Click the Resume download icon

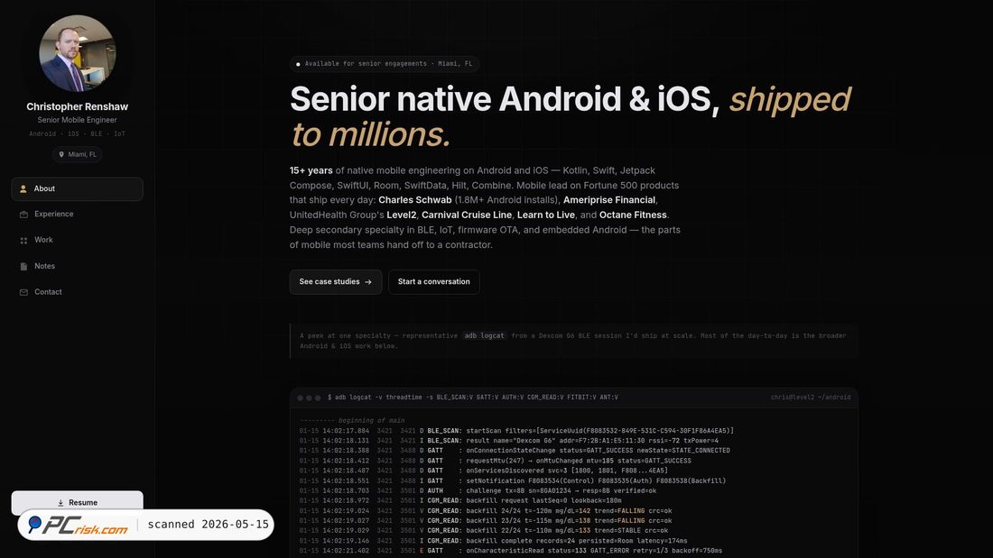pos(60,503)
